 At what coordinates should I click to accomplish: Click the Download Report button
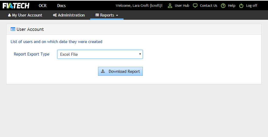(120, 71)
